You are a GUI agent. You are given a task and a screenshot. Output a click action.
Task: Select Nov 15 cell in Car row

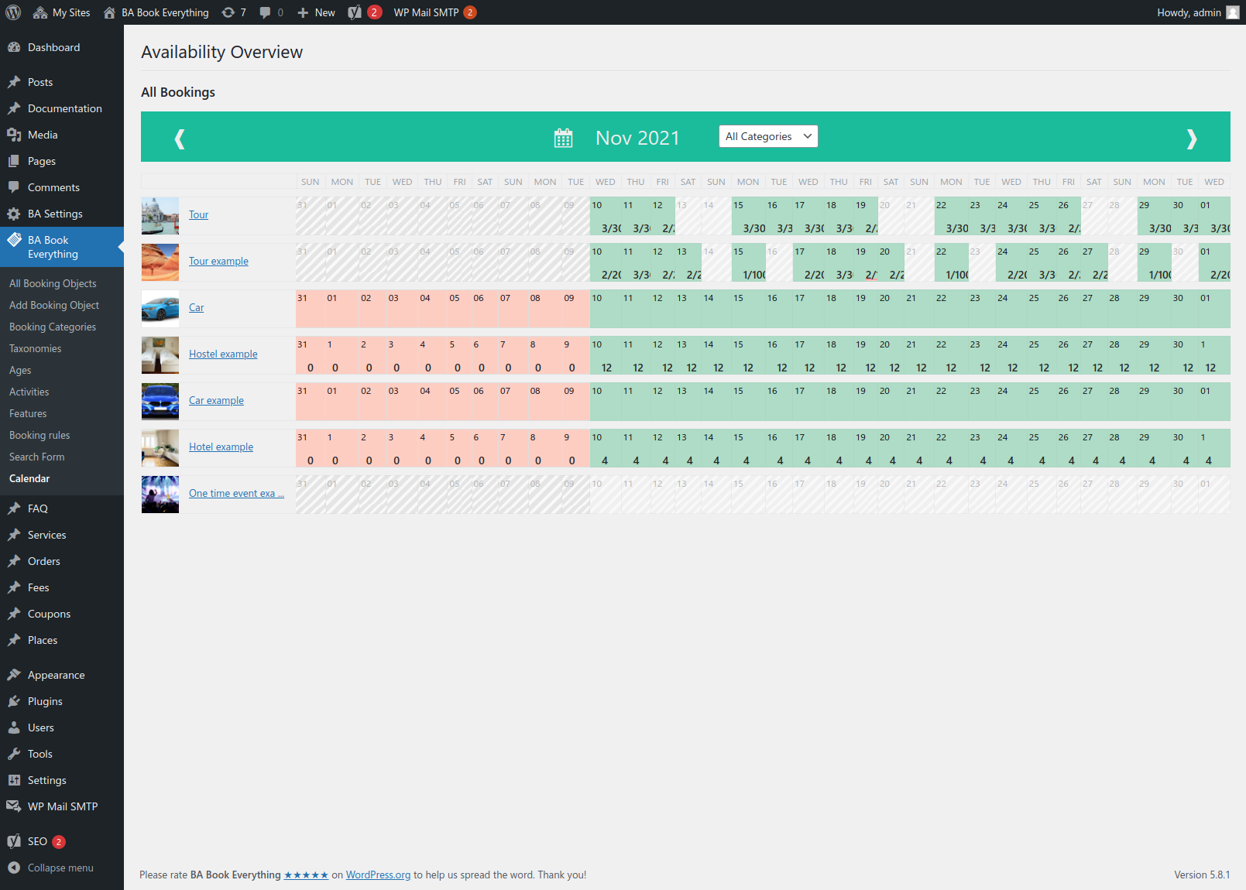(747, 308)
